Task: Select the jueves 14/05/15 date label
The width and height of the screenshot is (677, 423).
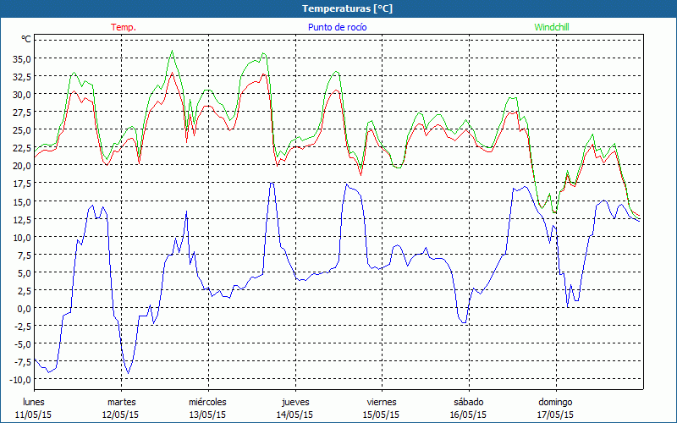Action: tap(295, 408)
